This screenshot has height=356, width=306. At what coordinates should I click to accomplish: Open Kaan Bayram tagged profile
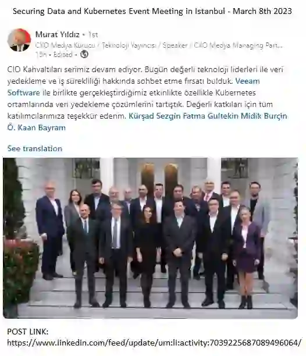[41, 127]
